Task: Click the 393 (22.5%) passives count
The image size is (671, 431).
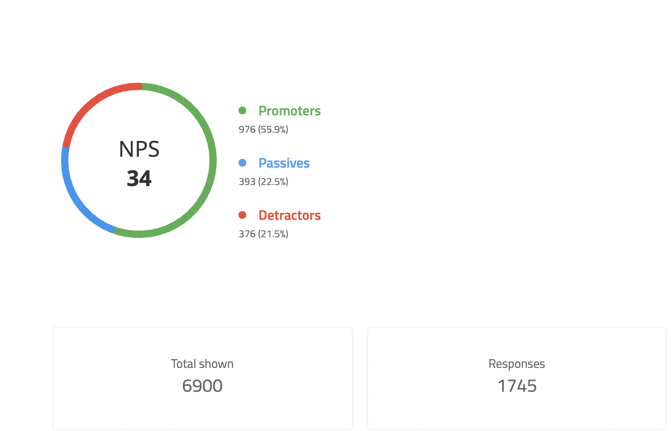Action: click(263, 182)
